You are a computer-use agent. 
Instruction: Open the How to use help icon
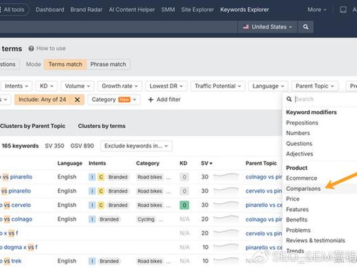pos(31,48)
